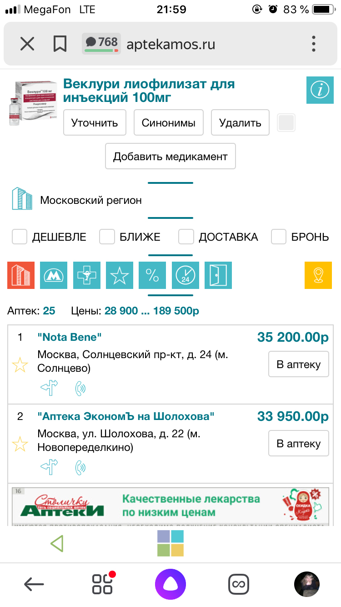This screenshot has height=607, width=341.
Task: Tap the Синонимы button
Action: [x=169, y=122]
